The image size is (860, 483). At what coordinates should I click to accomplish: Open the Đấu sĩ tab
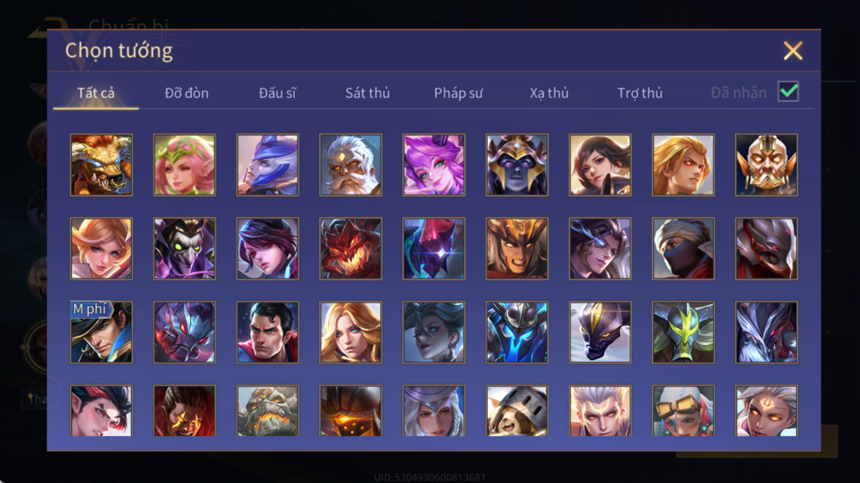[x=278, y=93]
